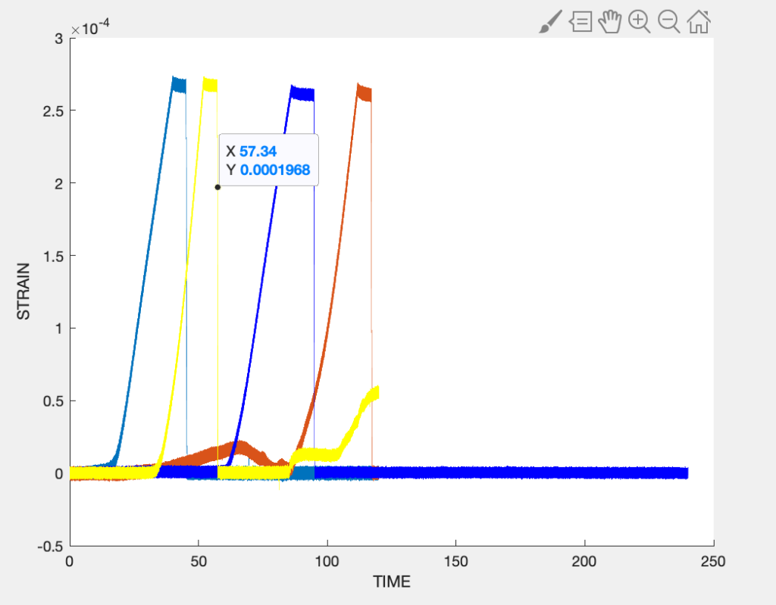Screen dimensions: 776x605
Task: Click the dark blue curve's plateau peak
Action: tap(302, 93)
